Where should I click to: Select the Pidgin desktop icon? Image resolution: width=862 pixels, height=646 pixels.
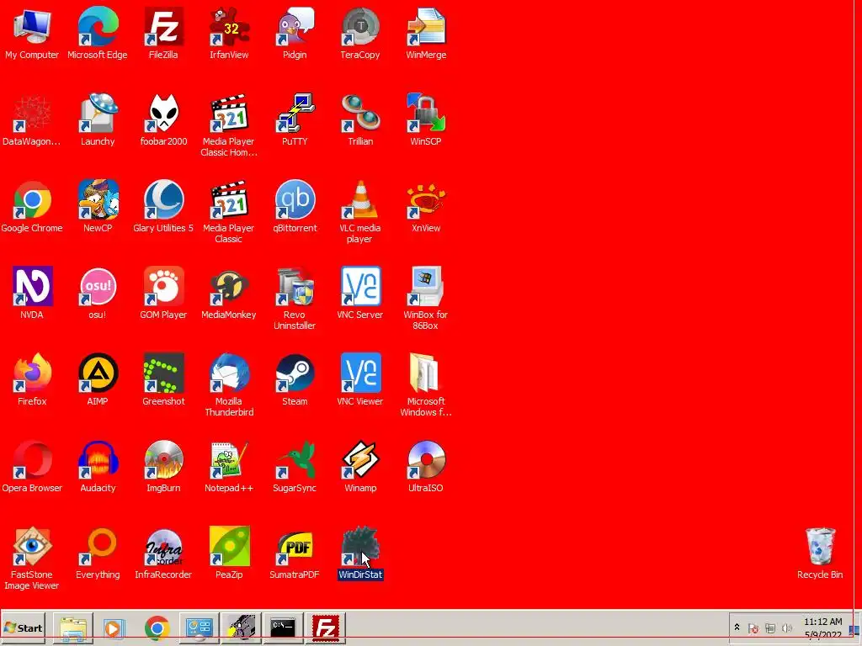295,26
